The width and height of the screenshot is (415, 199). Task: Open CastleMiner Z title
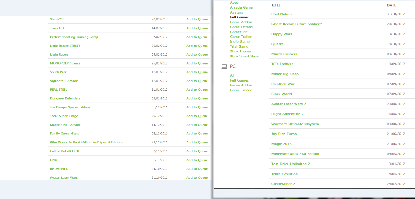pos(283,184)
